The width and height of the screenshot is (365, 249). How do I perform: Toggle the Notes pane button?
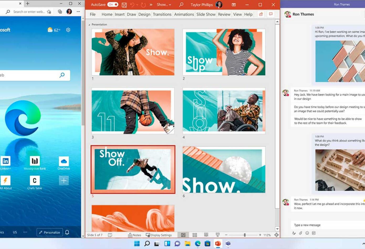134,235
